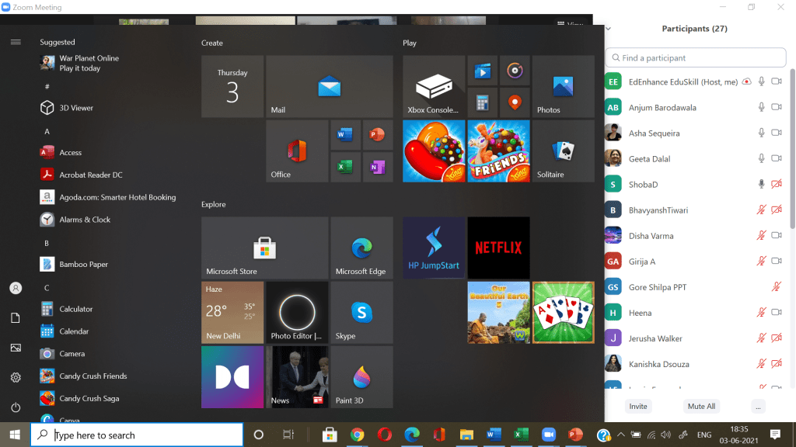Image resolution: width=796 pixels, height=447 pixels.
Task: Click the Power button in the Start menu
Action: click(x=16, y=407)
